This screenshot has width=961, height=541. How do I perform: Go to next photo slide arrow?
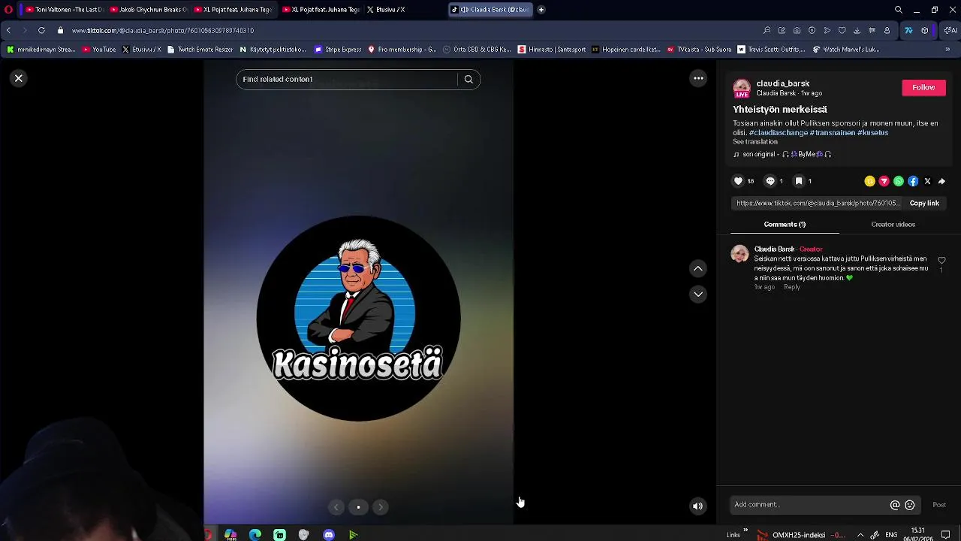[x=381, y=507]
